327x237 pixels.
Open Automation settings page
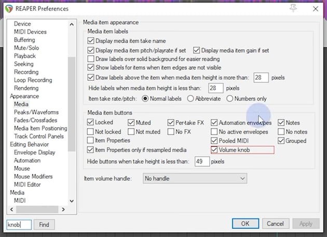(x=28, y=160)
